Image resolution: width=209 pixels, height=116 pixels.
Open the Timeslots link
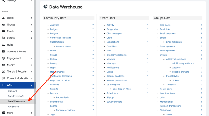(x=171, y=85)
